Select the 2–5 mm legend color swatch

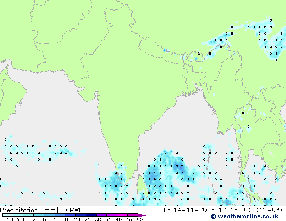pos(39,215)
